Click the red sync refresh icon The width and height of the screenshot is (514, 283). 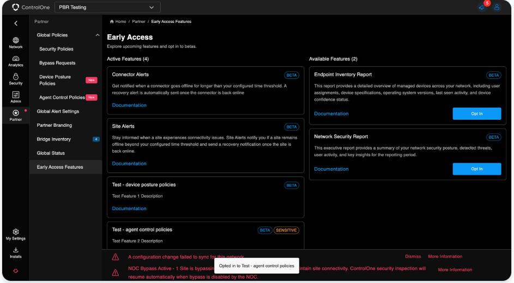pos(16,271)
